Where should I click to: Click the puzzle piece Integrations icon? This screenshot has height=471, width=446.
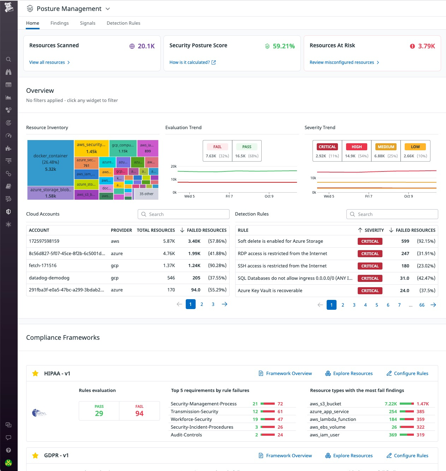tap(8, 148)
